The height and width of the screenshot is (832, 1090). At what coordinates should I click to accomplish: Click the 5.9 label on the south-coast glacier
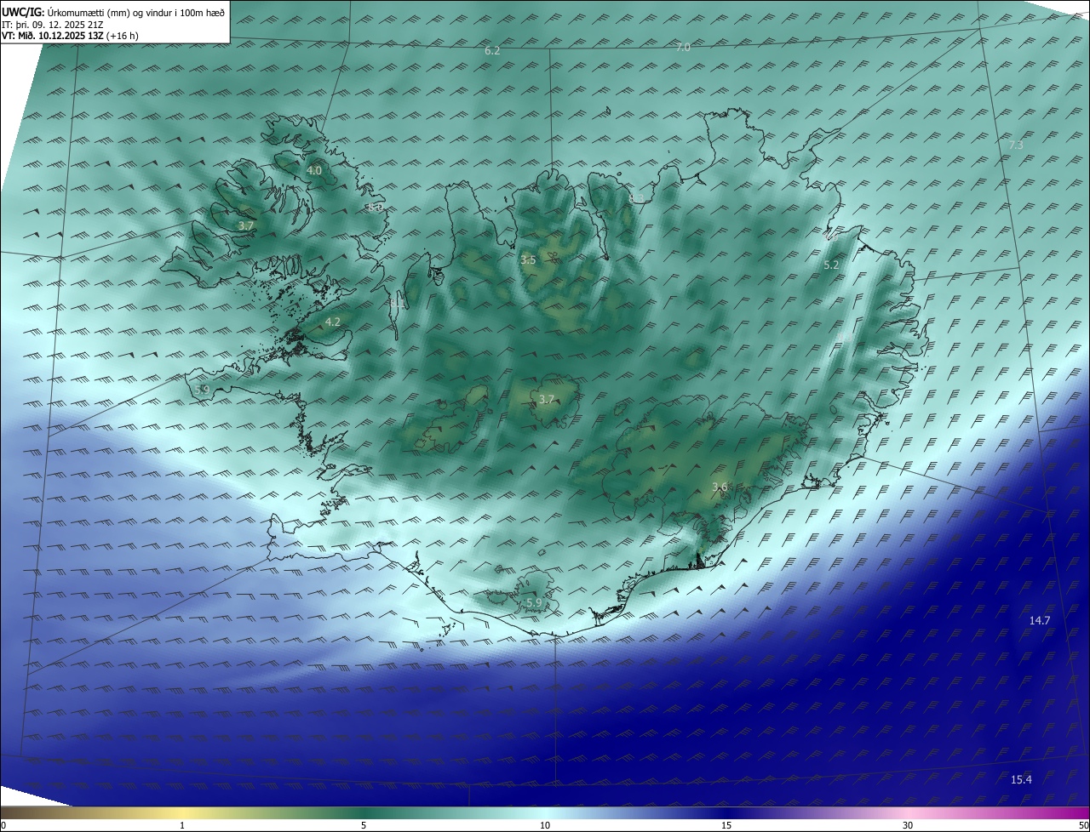534,603
